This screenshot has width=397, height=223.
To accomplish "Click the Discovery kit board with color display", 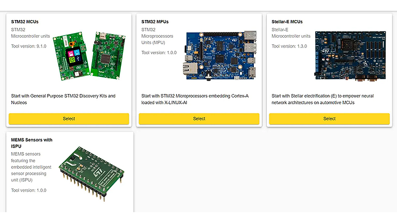I will point(71,56).
